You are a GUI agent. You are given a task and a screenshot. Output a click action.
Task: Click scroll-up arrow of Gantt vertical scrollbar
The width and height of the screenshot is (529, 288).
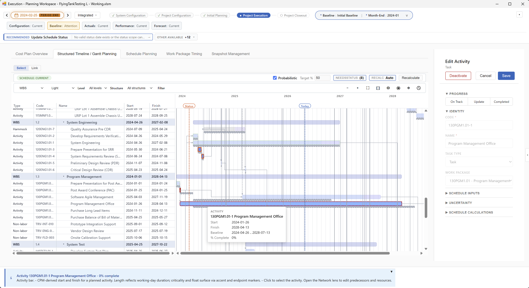pos(426,111)
